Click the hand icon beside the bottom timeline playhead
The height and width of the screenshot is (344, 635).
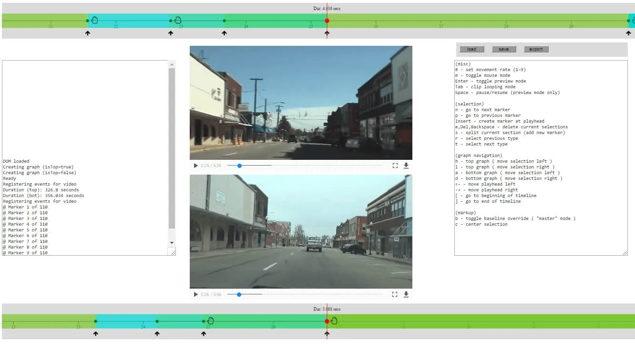(x=334, y=320)
